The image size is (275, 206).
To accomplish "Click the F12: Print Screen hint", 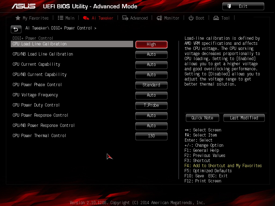I will click(x=203, y=181).
